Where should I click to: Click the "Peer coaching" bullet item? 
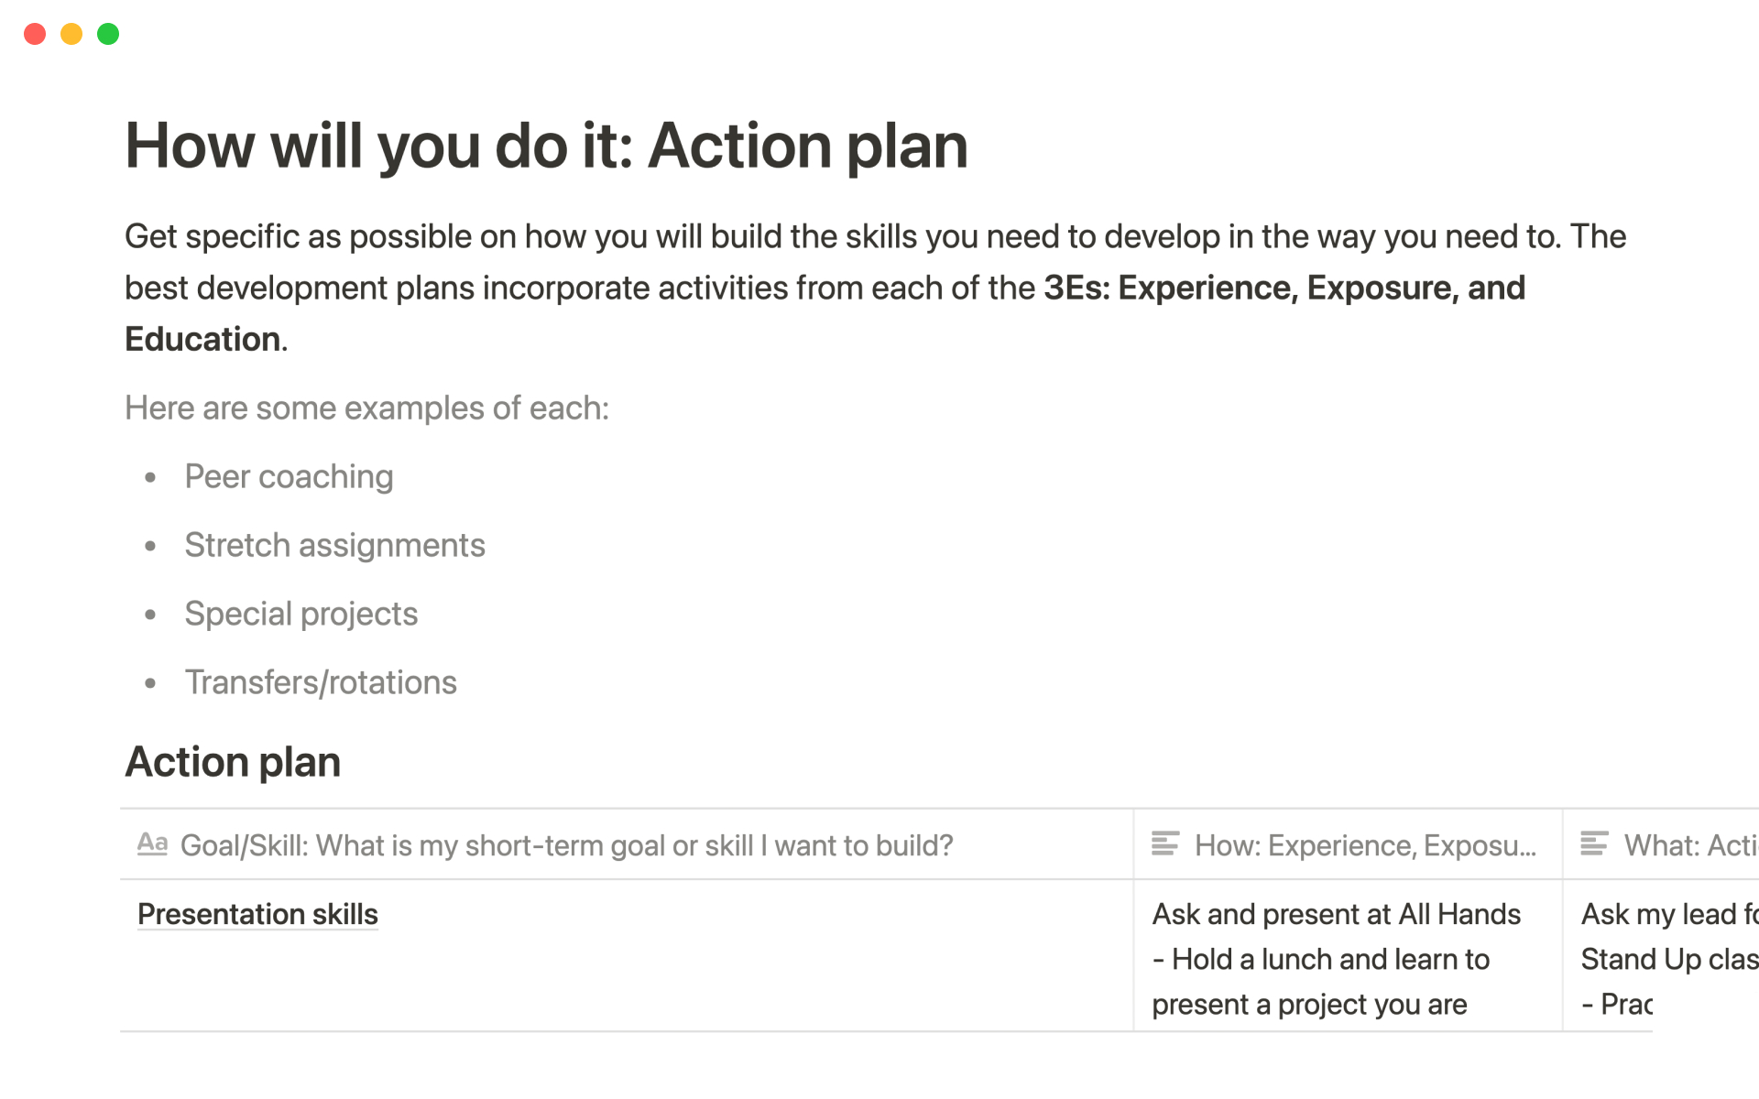pyautogui.click(x=289, y=476)
